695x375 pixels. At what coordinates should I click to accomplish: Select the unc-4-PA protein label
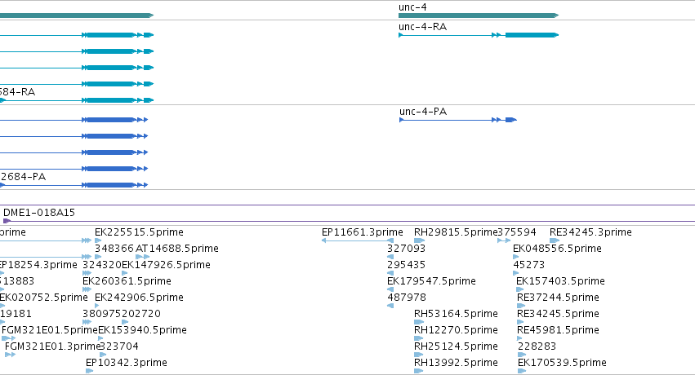pos(423,112)
